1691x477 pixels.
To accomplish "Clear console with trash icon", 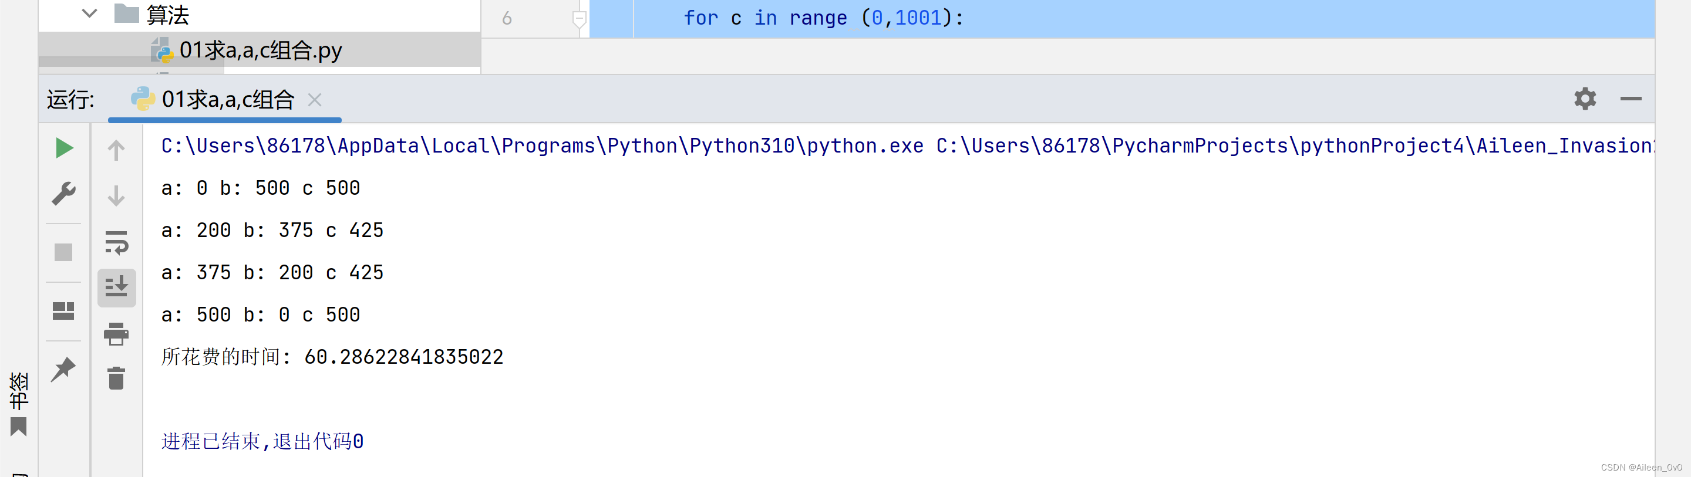I will click(x=116, y=378).
